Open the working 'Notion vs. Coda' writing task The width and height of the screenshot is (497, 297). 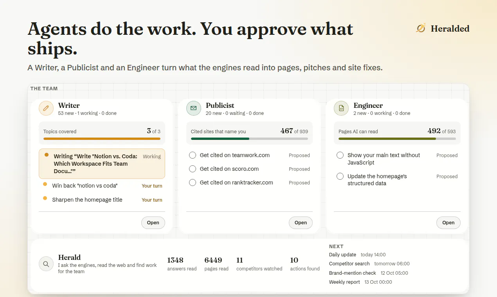pyautogui.click(x=102, y=164)
